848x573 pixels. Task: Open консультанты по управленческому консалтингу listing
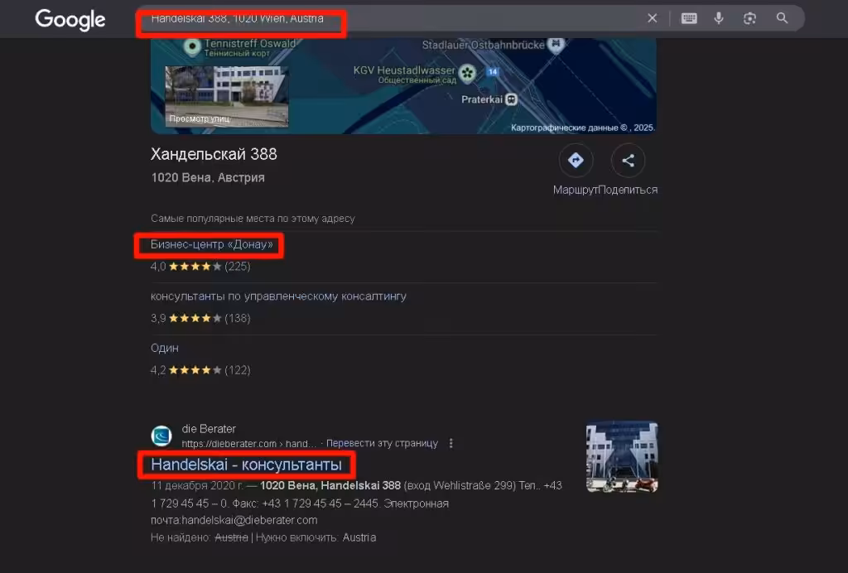point(278,296)
